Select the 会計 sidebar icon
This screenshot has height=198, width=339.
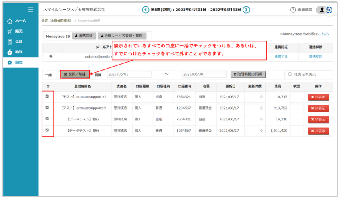coord(10,42)
